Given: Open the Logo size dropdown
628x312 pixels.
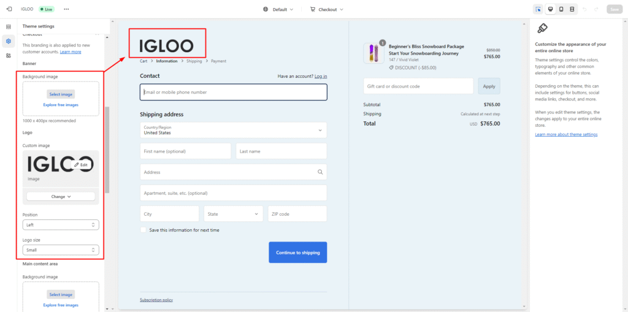Looking at the screenshot, I should pyautogui.click(x=60, y=250).
